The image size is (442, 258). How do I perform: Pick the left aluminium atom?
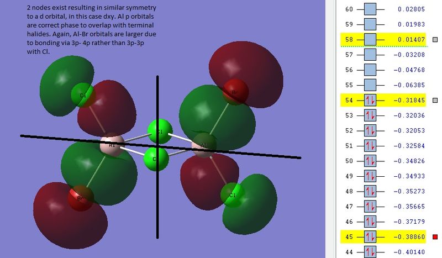[112, 145]
